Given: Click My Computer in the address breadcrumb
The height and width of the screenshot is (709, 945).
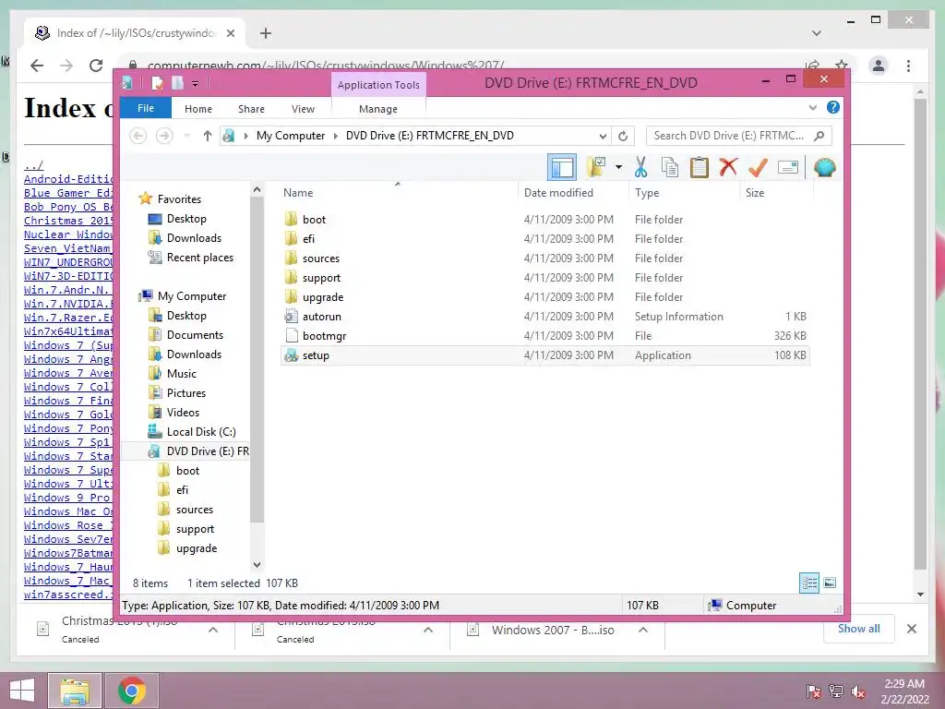Looking at the screenshot, I should (291, 136).
